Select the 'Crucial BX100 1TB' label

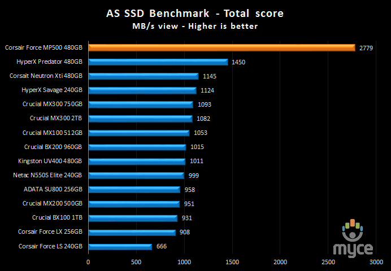pyautogui.click(x=57, y=217)
